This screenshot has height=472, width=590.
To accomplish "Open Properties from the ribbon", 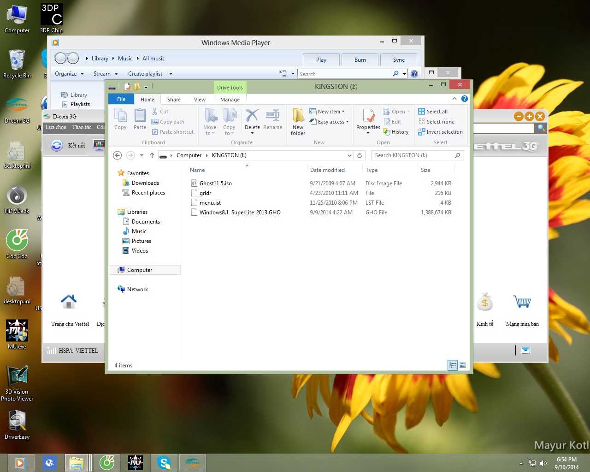I will coord(368,121).
